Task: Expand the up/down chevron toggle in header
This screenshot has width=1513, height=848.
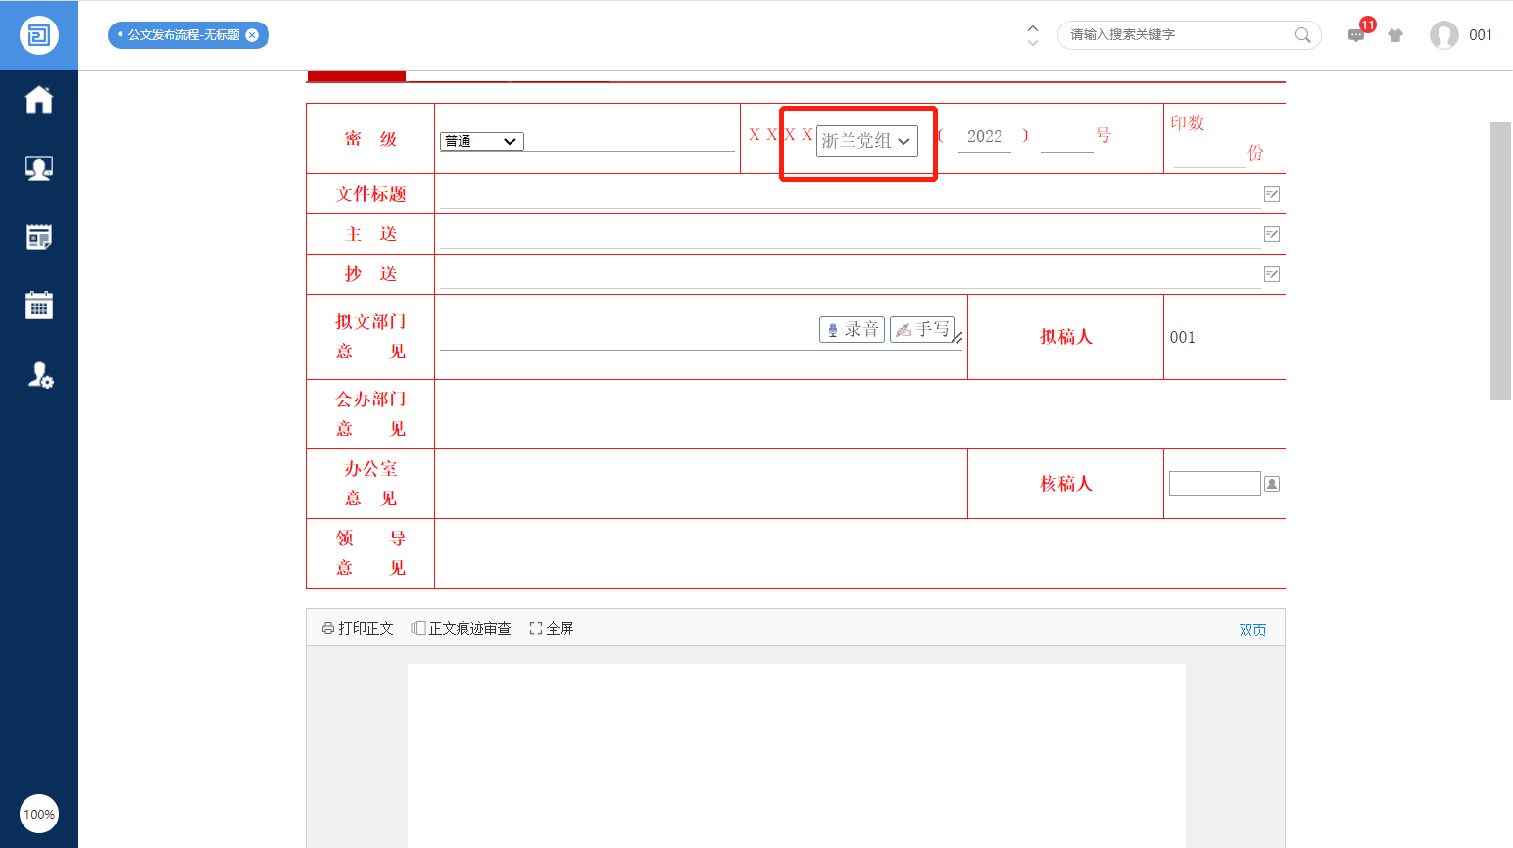Action: (x=1033, y=35)
